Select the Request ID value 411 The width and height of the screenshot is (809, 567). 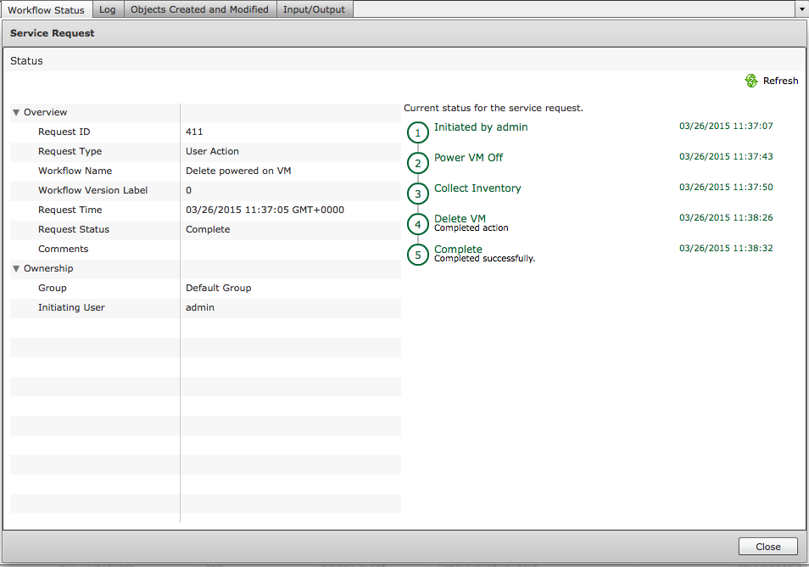[194, 132]
